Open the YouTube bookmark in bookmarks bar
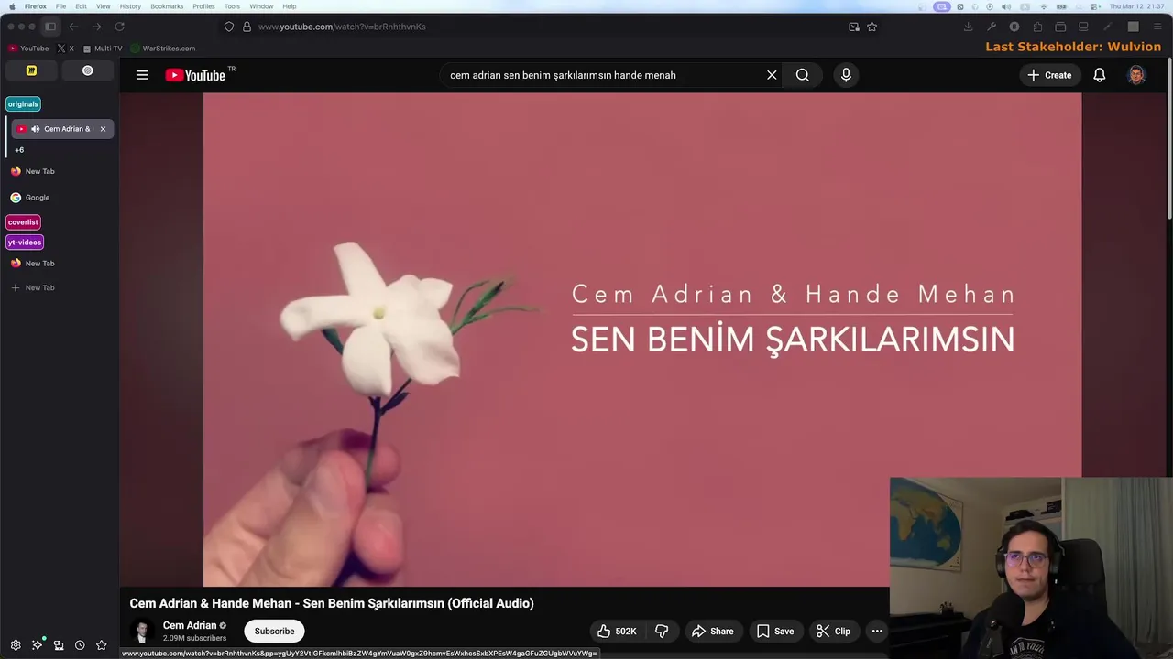The height and width of the screenshot is (659, 1173). coord(28,49)
